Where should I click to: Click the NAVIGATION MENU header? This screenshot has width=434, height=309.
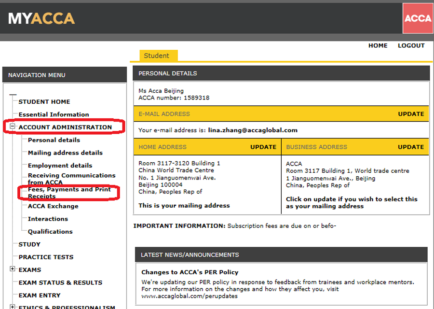coord(65,75)
